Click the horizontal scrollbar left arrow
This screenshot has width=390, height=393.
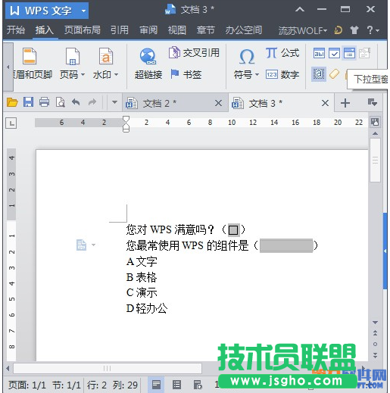tap(8, 369)
